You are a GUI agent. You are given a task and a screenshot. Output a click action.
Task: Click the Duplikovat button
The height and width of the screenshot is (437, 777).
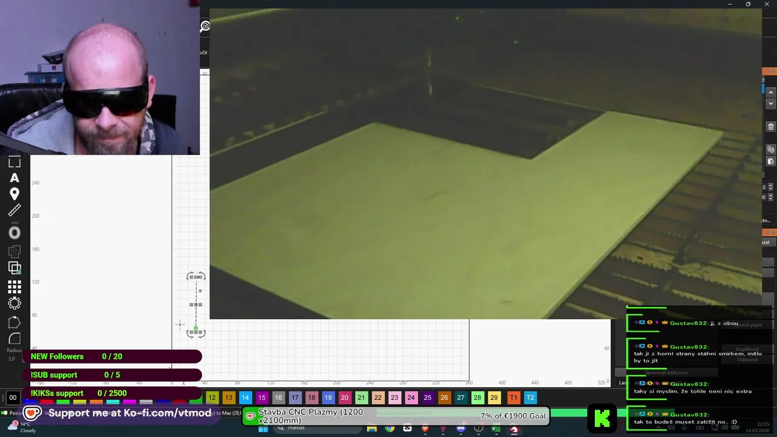tap(747, 349)
